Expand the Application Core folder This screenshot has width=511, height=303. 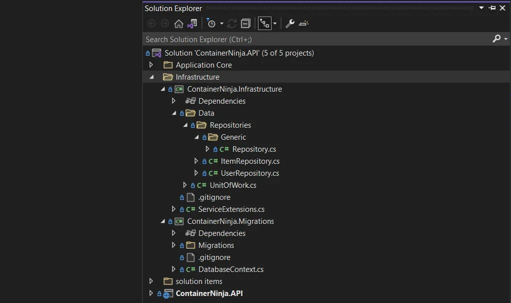tap(151, 65)
